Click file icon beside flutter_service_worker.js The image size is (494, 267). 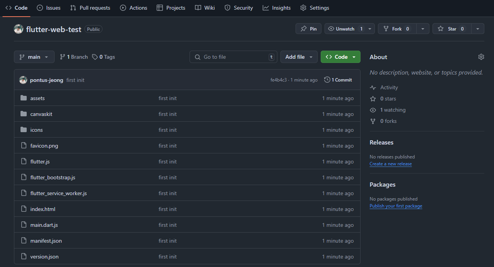coord(24,193)
